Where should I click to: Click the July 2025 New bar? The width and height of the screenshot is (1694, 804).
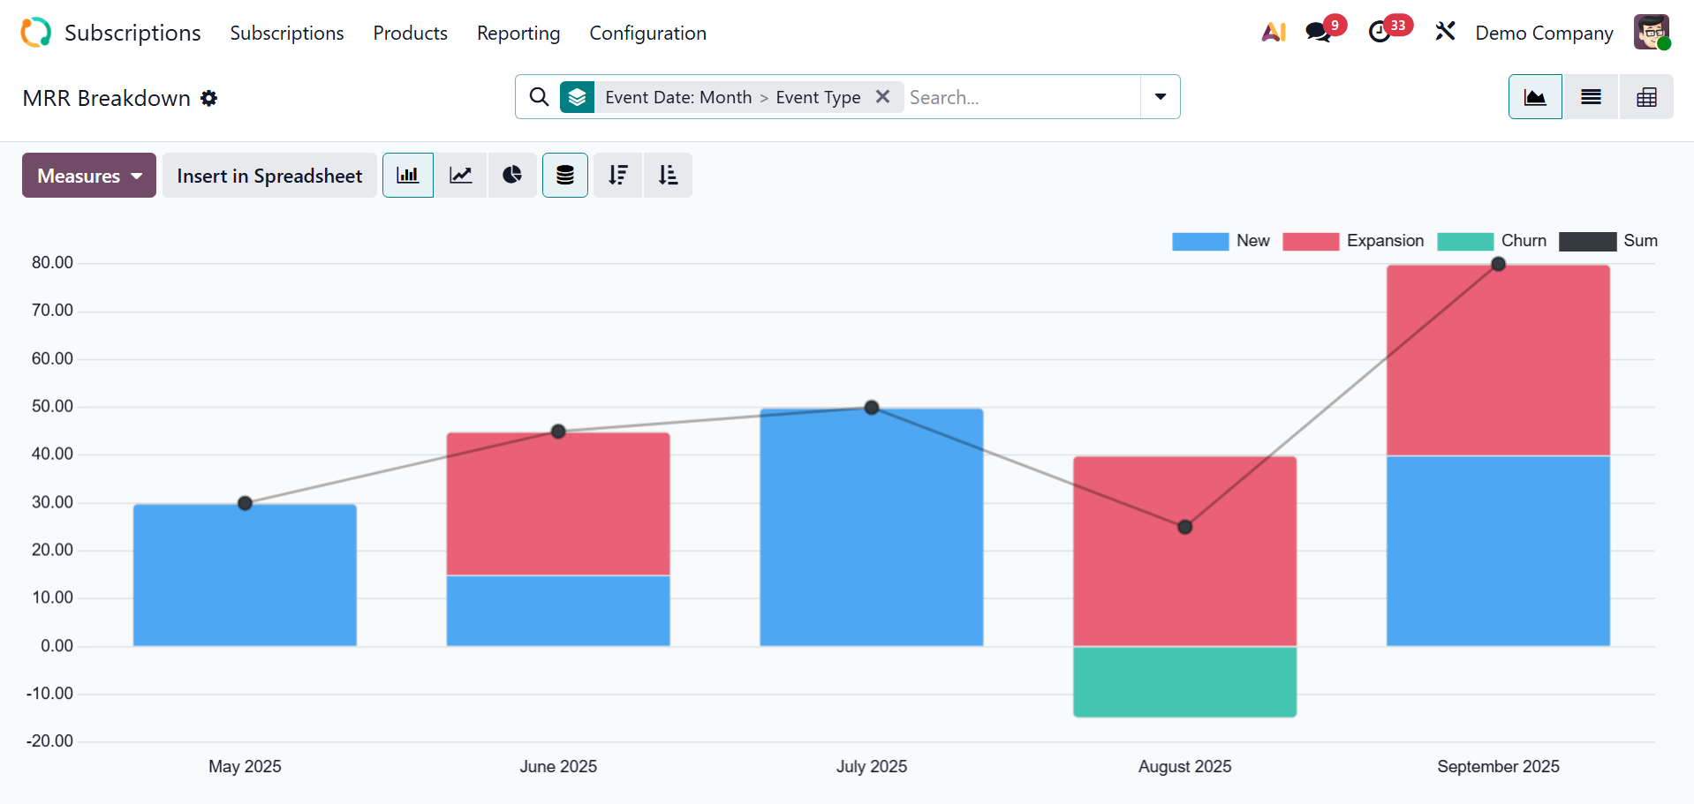coord(872,527)
